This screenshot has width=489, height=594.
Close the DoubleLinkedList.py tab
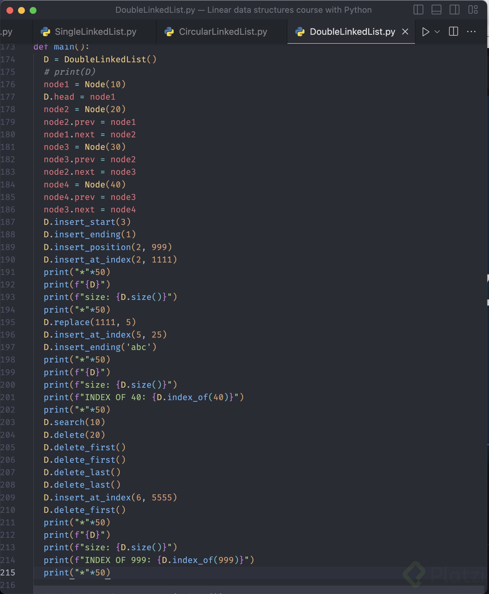pos(405,32)
